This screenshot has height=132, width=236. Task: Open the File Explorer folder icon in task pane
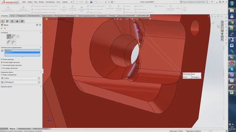coord(222,28)
